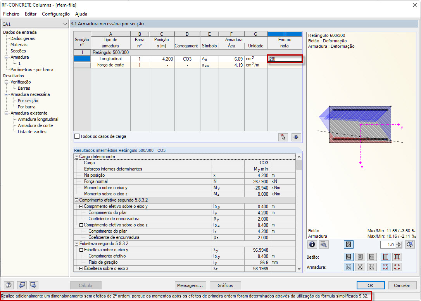The width and height of the screenshot is (421, 301).
Task: Select 'Secções' in navigator
Action: pos(18,51)
